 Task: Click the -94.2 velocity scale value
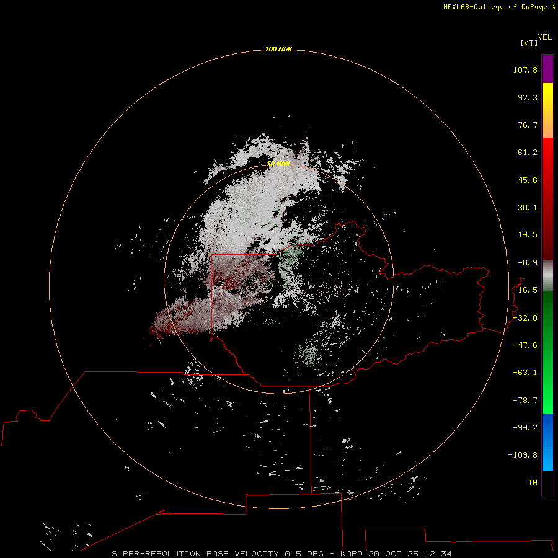click(x=525, y=428)
